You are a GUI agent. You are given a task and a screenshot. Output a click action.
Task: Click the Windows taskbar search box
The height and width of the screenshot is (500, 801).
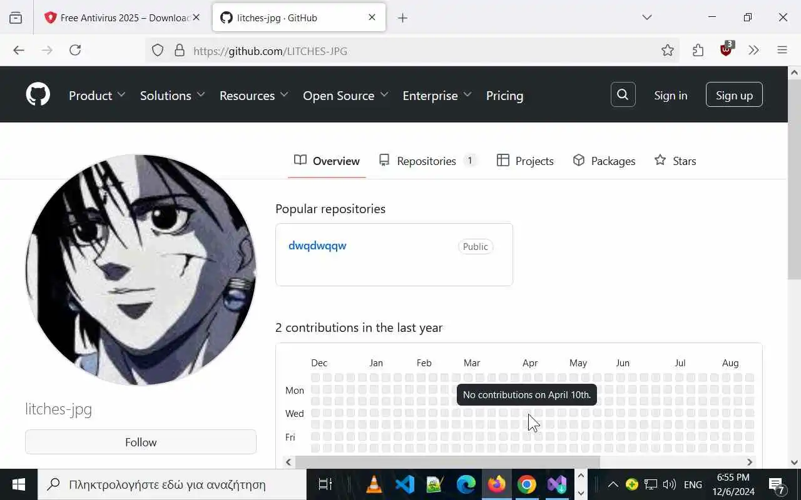point(172,484)
